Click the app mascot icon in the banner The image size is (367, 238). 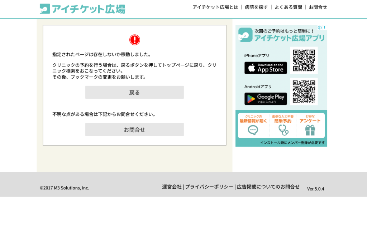[245, 35]
